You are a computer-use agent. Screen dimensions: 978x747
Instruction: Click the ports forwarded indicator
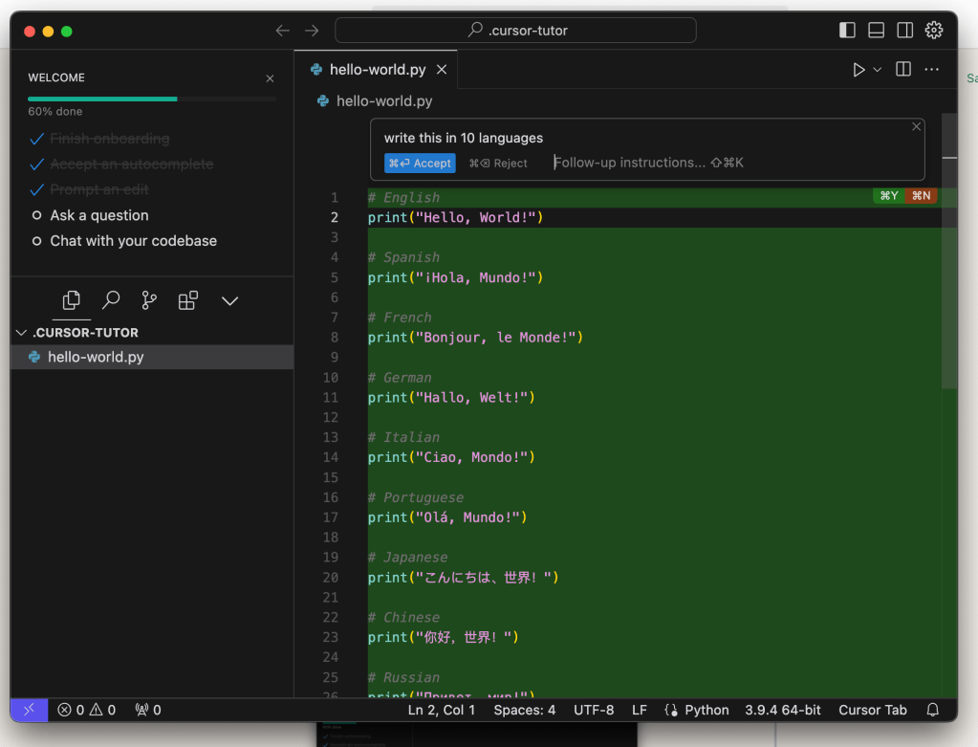148,710
